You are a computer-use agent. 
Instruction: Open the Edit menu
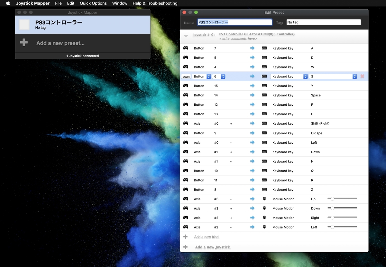tap(71, 3)
